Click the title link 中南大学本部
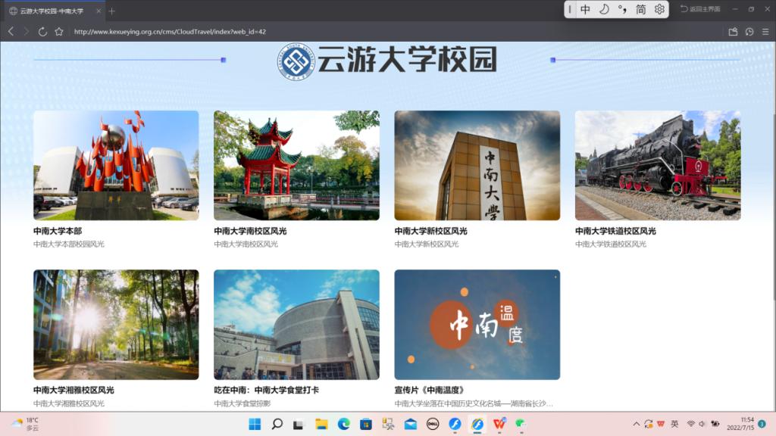This screenshot has height=436, width=776. click(58, 231)
